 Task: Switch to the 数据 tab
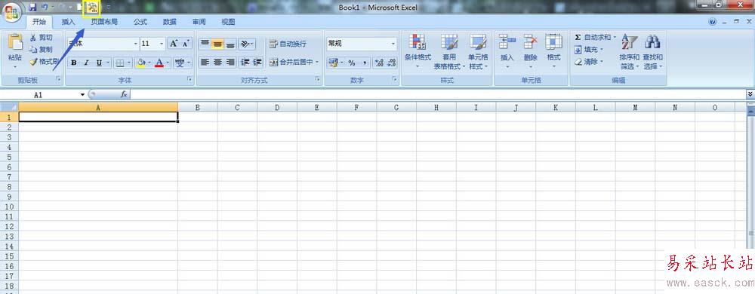(x=169, y=22)
